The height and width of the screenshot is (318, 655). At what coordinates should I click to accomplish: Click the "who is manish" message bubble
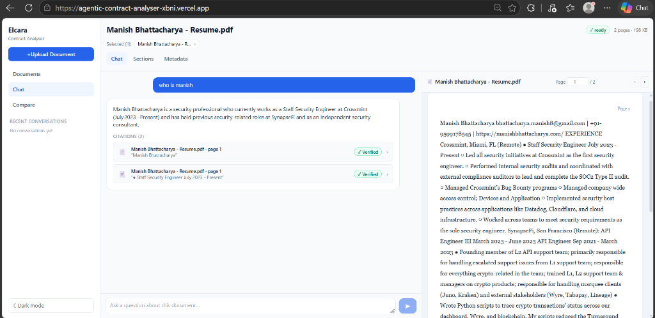(x=284, y=85)
